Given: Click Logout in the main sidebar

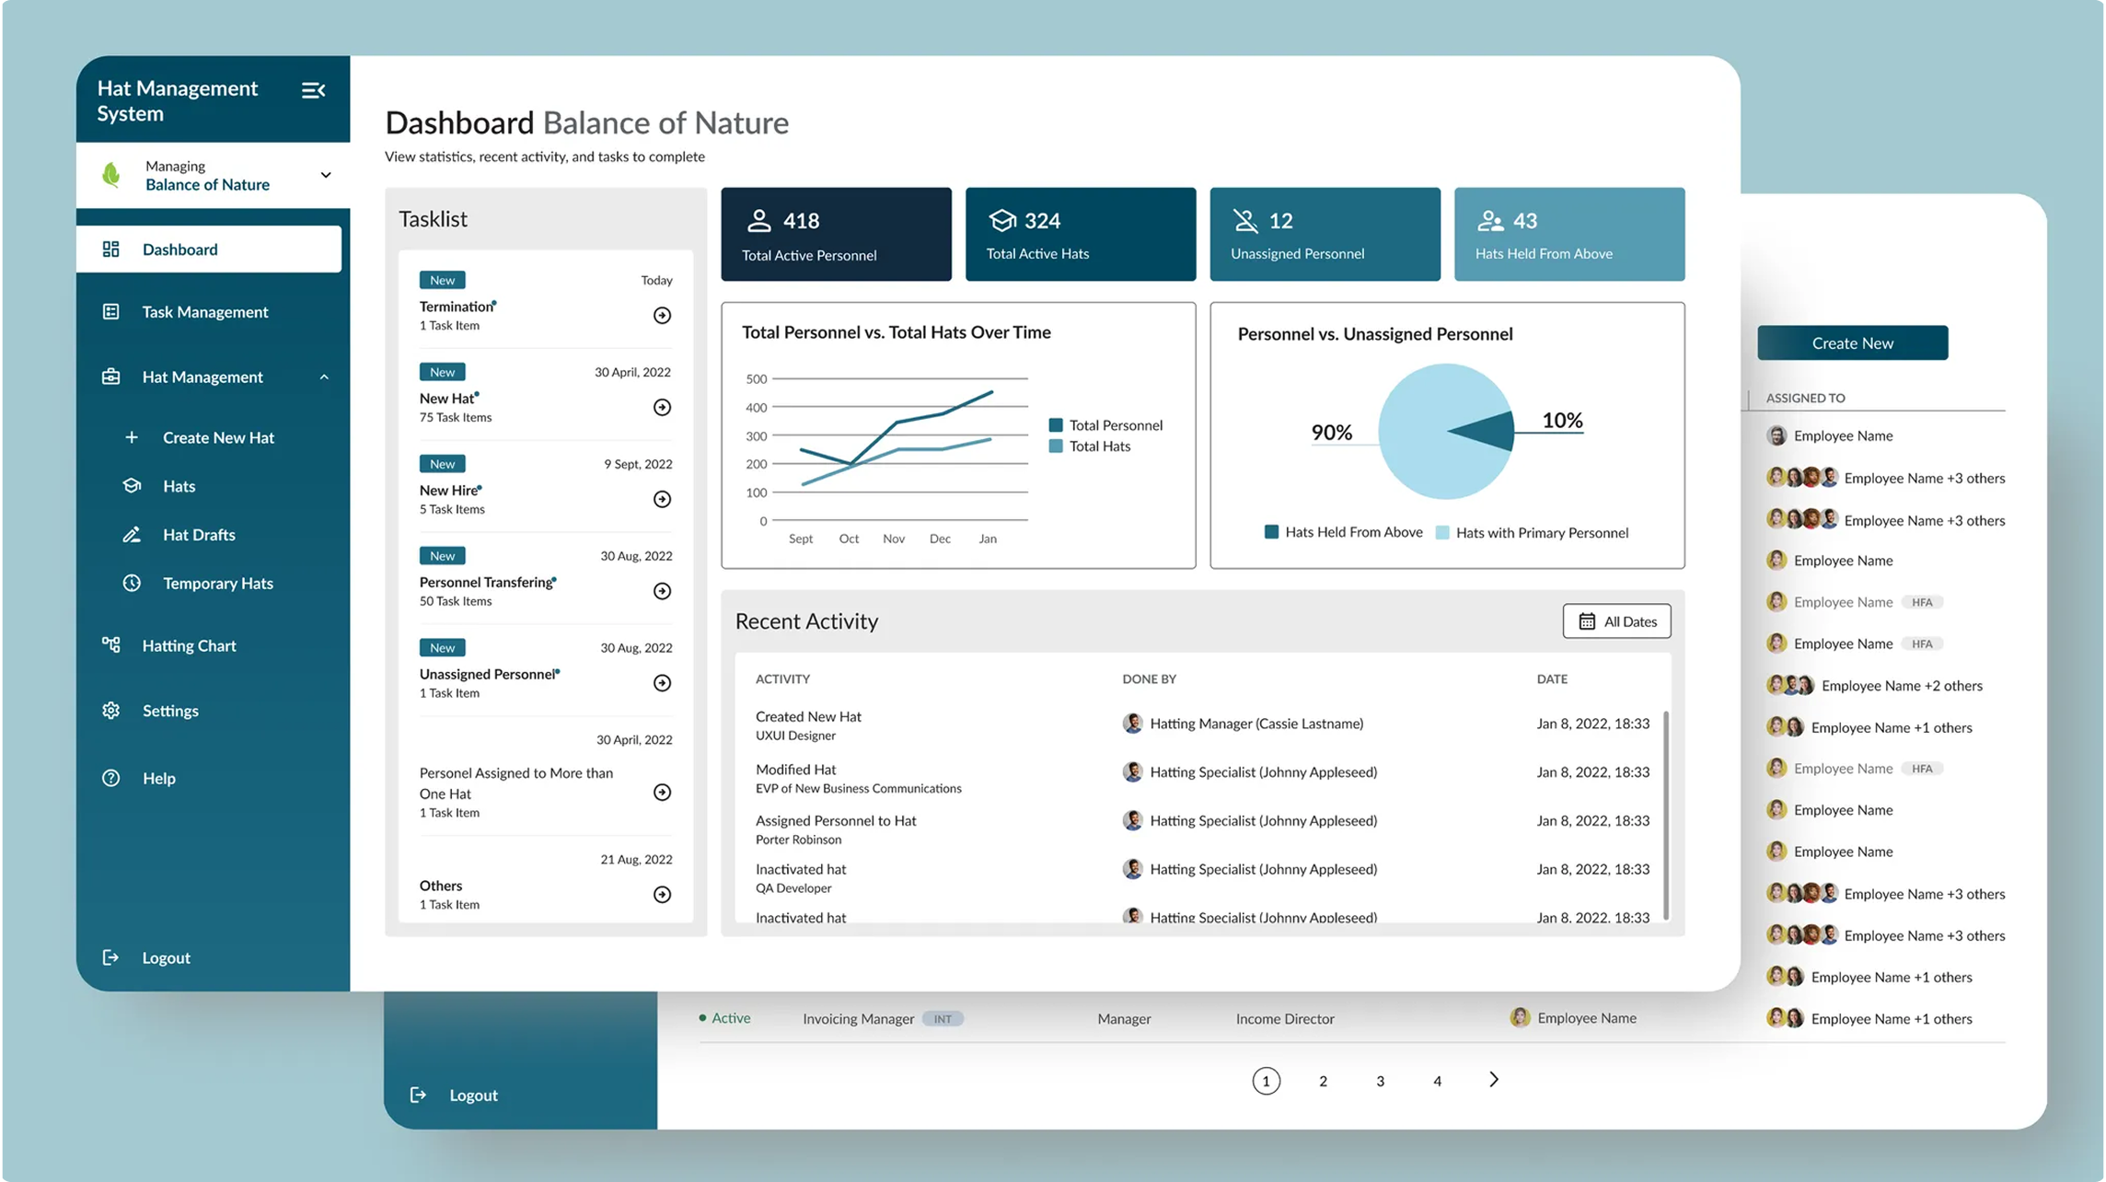Looking at the screenshot, I should click(166, 957).
